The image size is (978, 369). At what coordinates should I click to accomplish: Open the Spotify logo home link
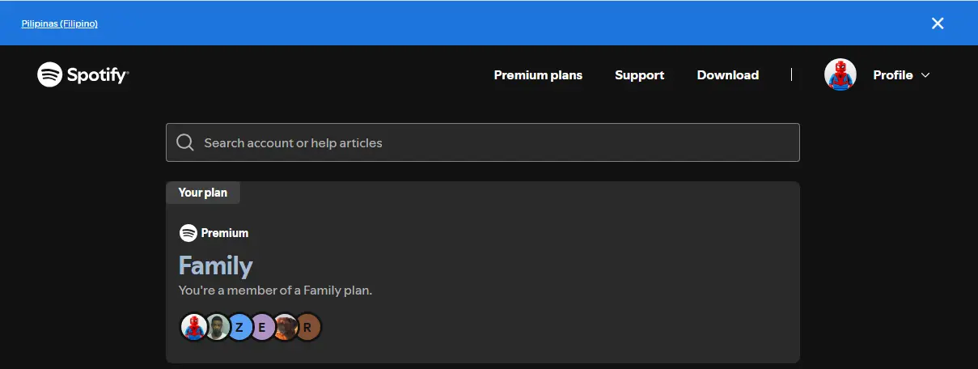(x=83, y=75)
